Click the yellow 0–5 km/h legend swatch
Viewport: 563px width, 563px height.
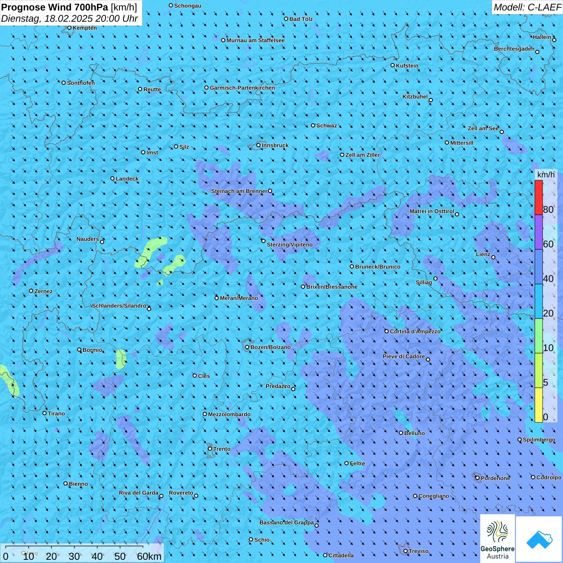538,405
